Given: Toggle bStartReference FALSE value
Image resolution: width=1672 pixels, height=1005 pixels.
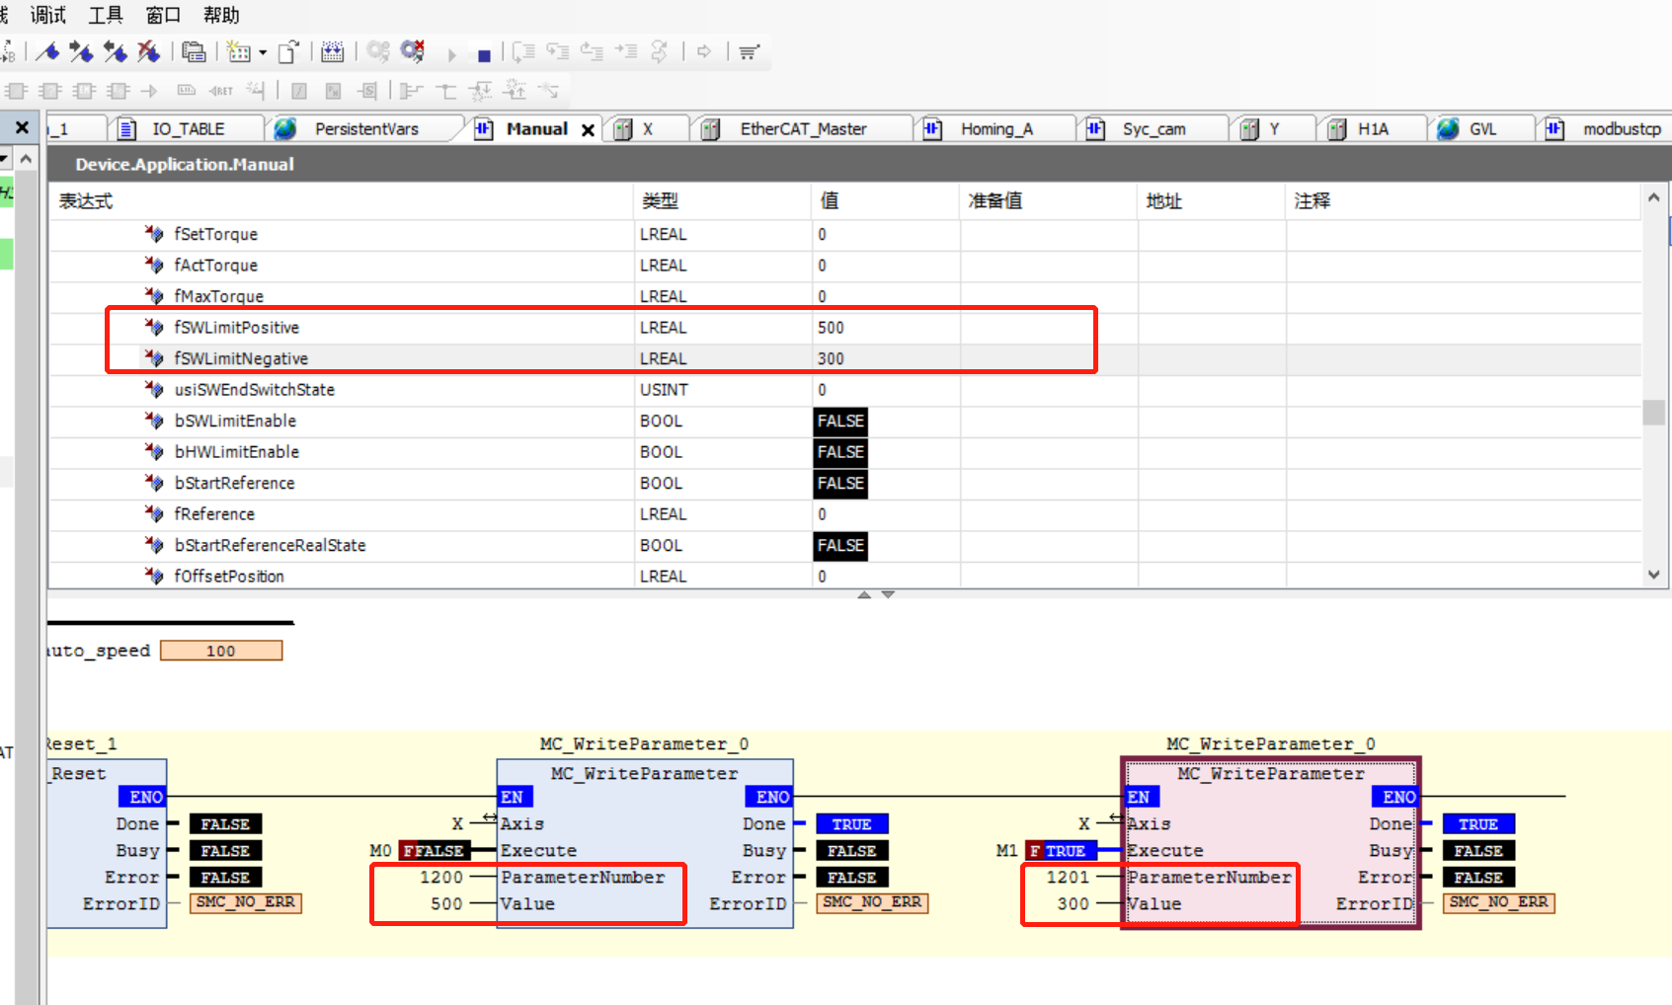Looking at the screenshot, I should (x=840, y=484).
